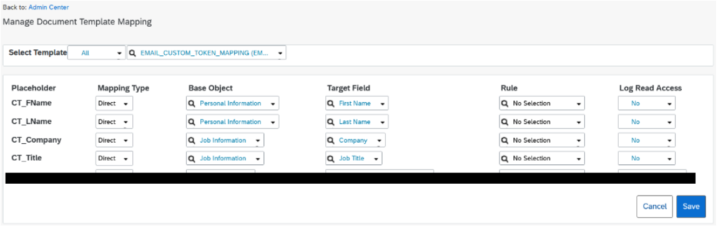Image resolution: width=718 pixels, height=228 pixels.
Task: Open Mapping Type dropdown for CT_FName
Action: point(114,103)
